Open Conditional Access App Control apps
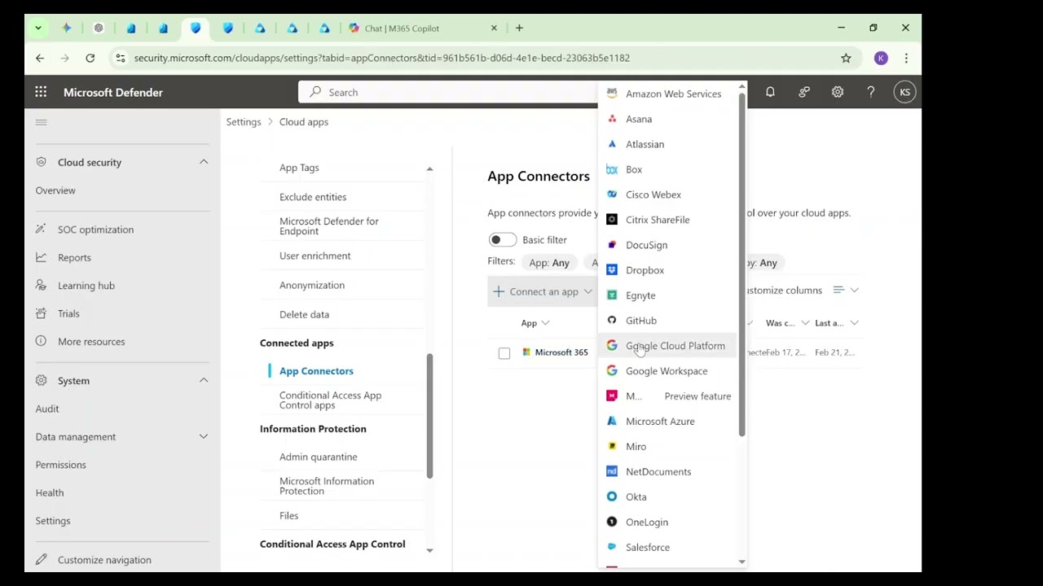Viewport: 1043px width, 586px height. [x=331, y=400]
